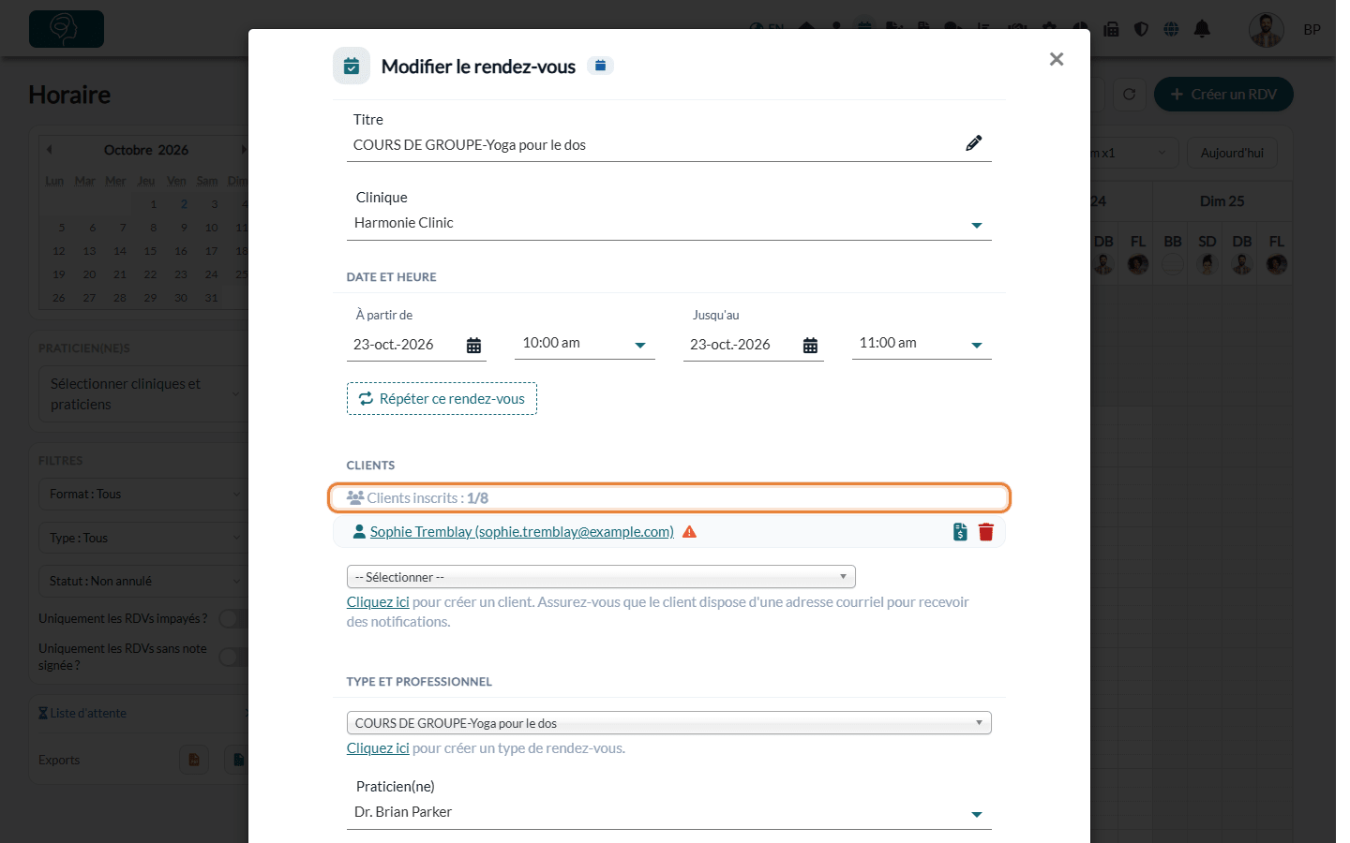Close the Modifier le rendez-vous dialog
This screenshot has height=843, width=1350.
[x=1057, y=59]
